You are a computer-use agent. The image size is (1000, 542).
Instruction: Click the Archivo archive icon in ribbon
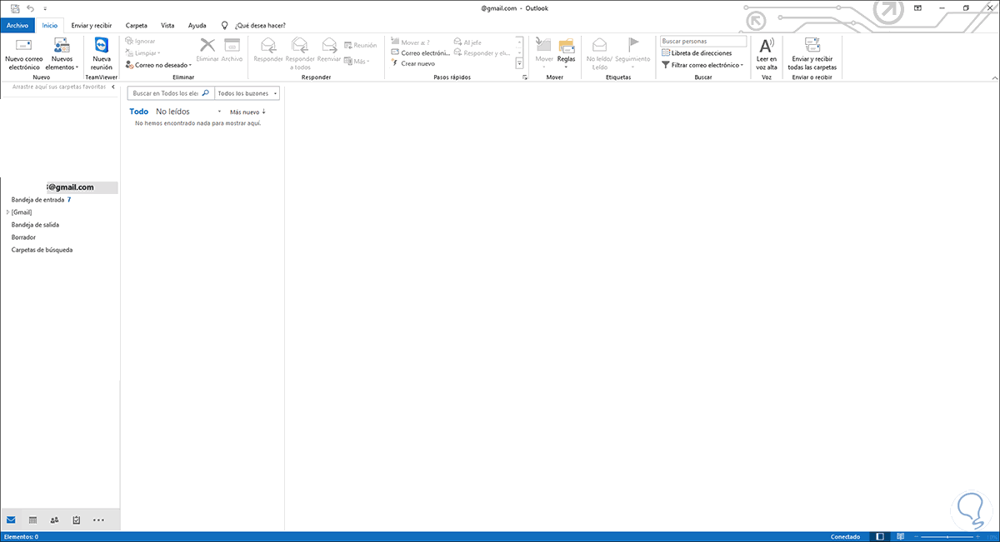pyautogui.click(x=232, y=45)
